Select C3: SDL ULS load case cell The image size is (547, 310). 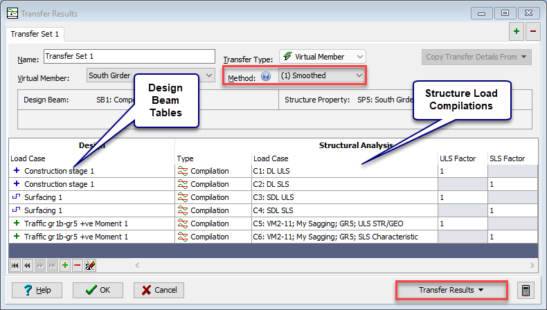[x=345, y=197]
